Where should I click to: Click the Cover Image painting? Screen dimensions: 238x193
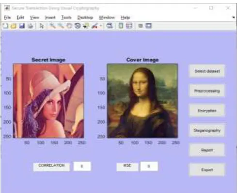click(x=143, y=101)
